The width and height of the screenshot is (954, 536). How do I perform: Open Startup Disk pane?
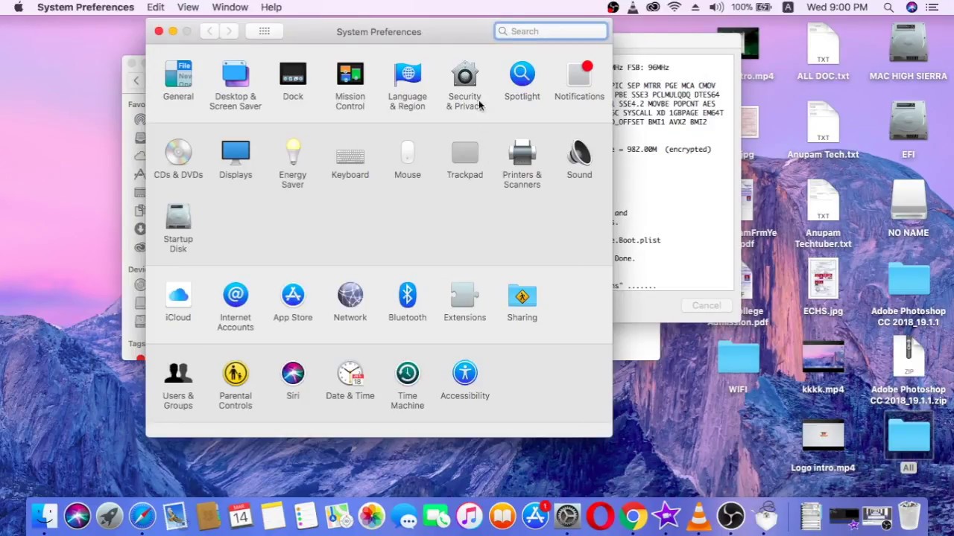(x=178, y=228)
